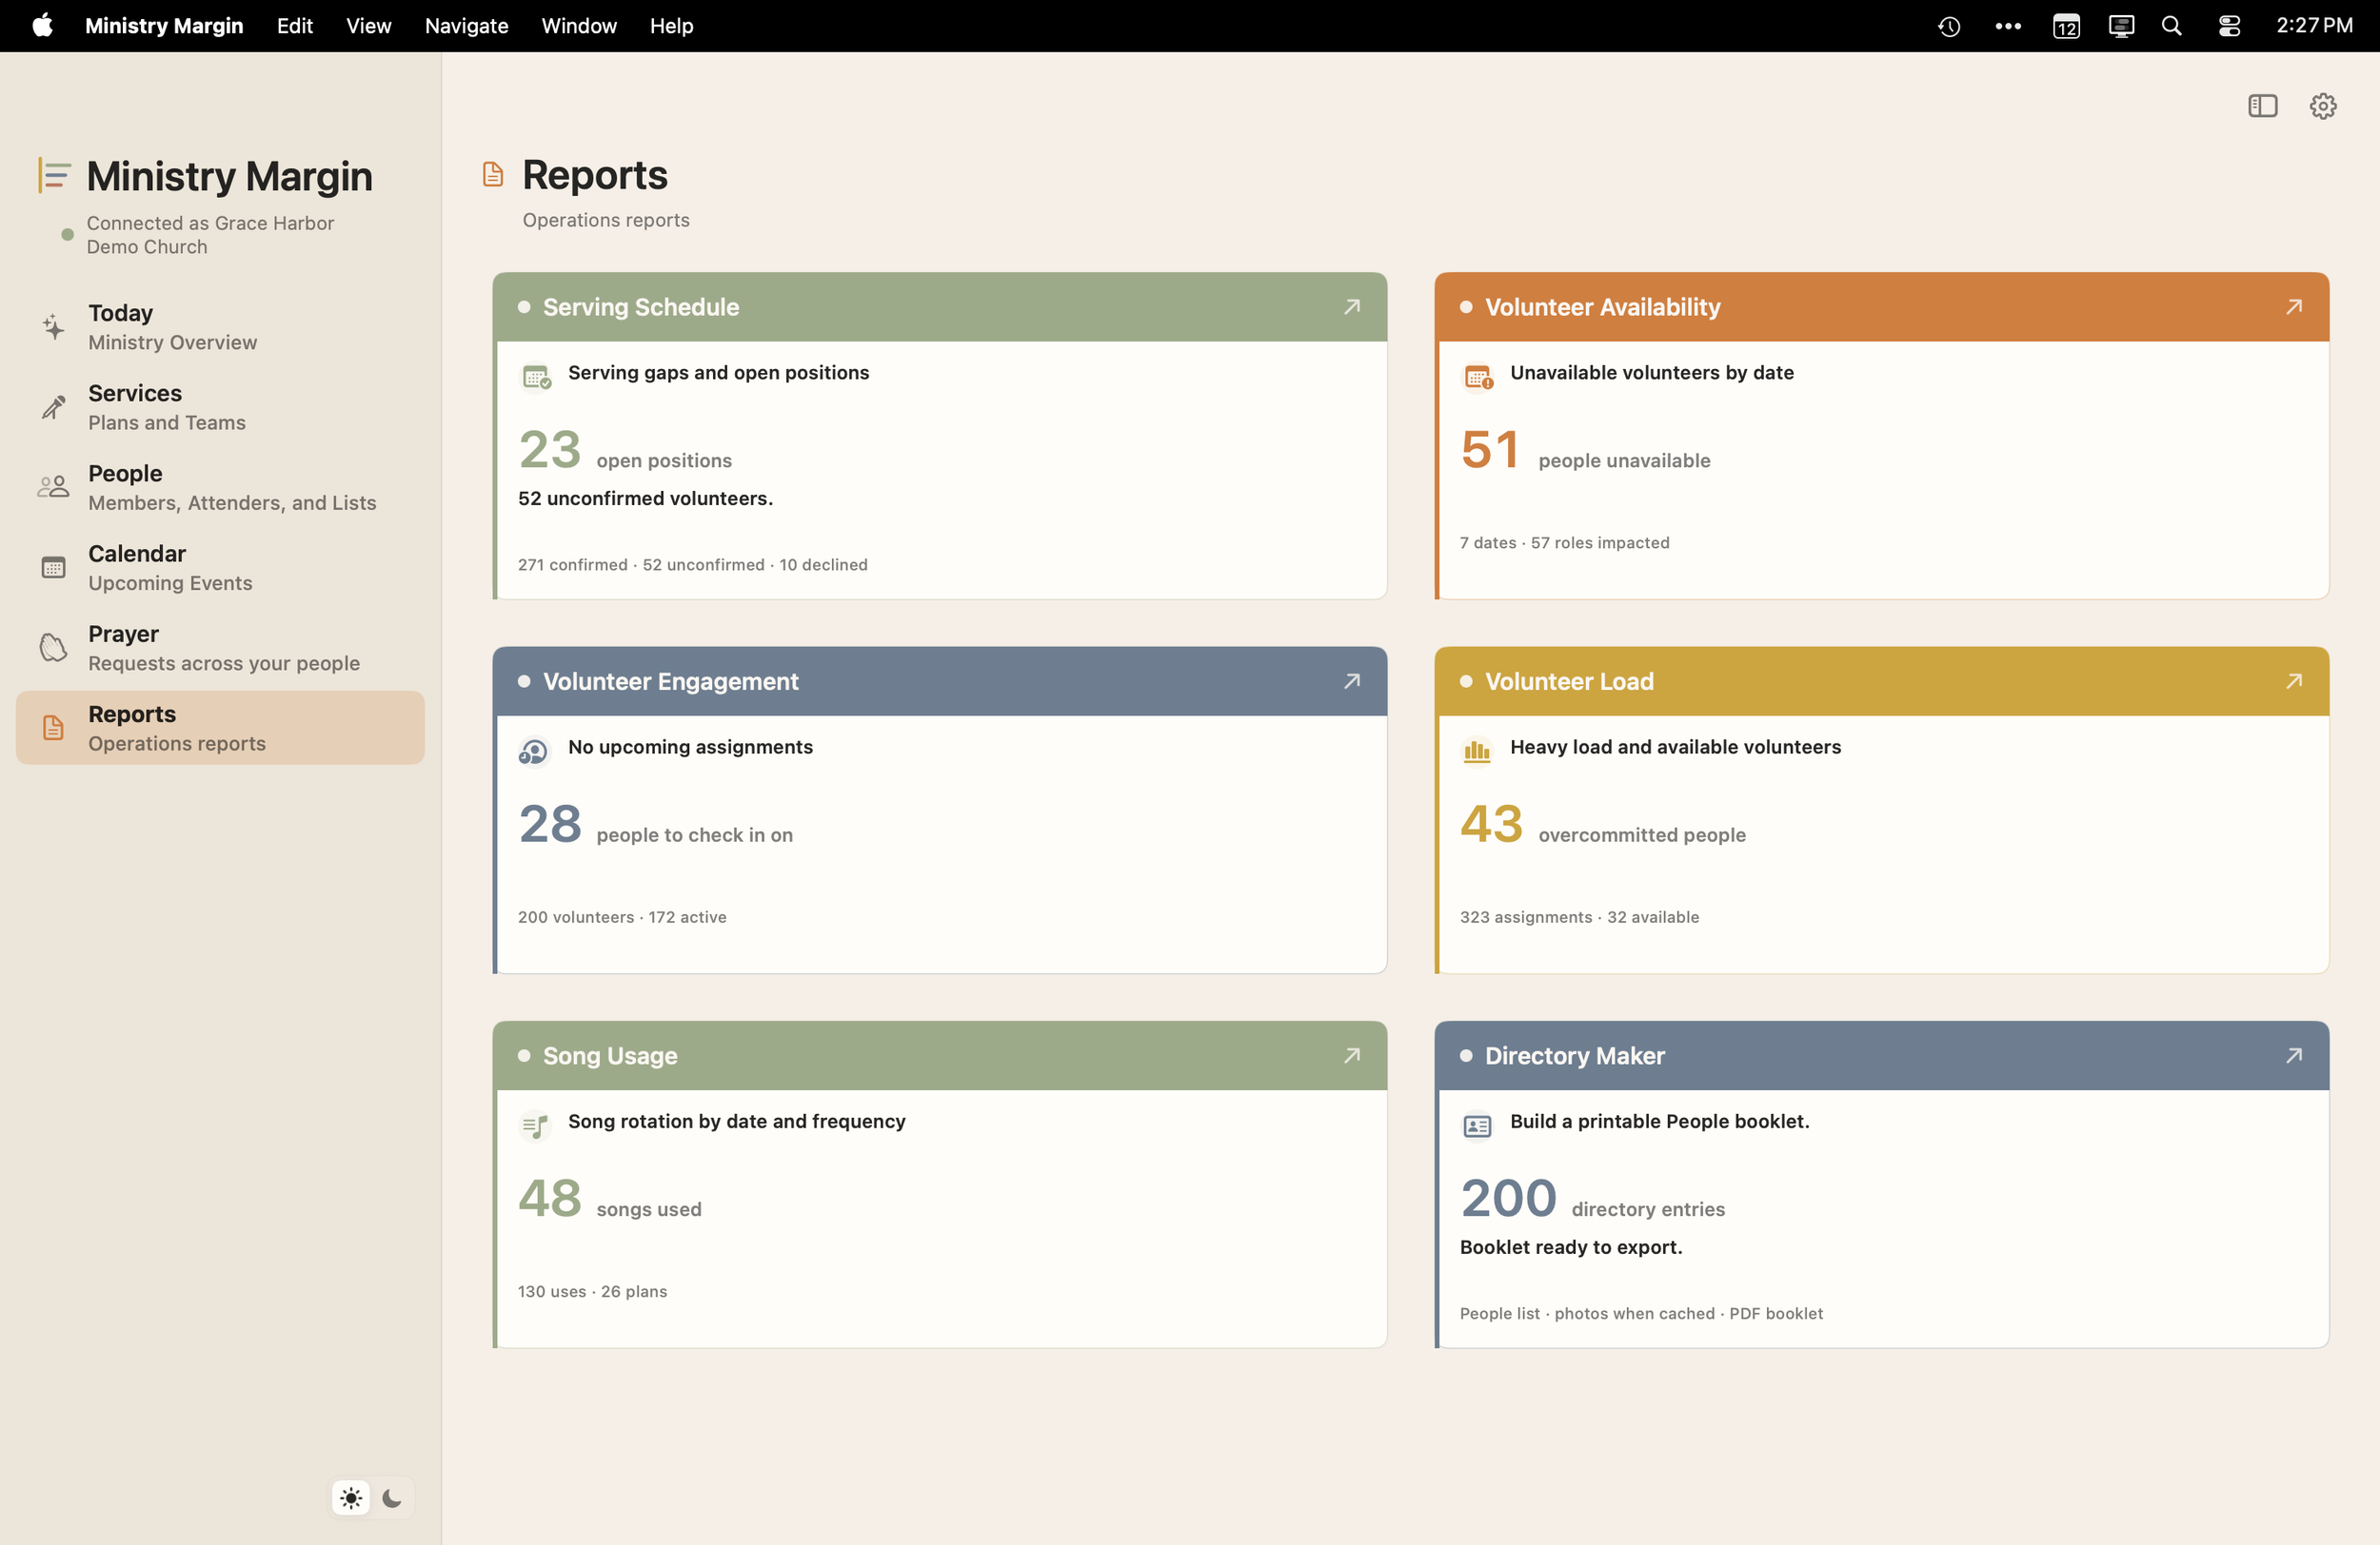2380x1545 pixels.
Task: Click "28 people to check in on"
Action: (x=655, y=825)
